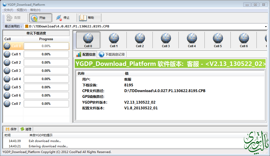Screen dimensions: 270x156
Task: Start download with 开始 button
Action: point(40,18)
